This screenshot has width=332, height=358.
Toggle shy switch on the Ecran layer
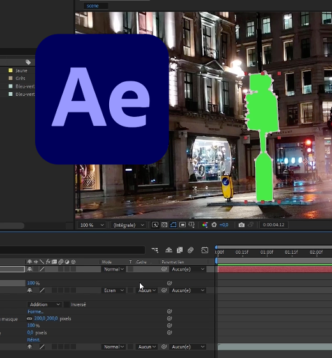click(29, 290)
